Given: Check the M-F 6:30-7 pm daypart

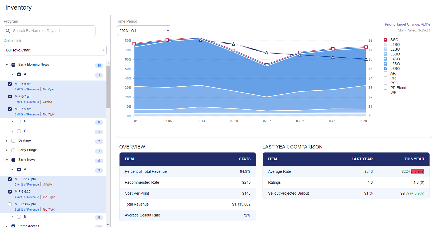Looking at the screenshot, I should click(x=10, y=204).
